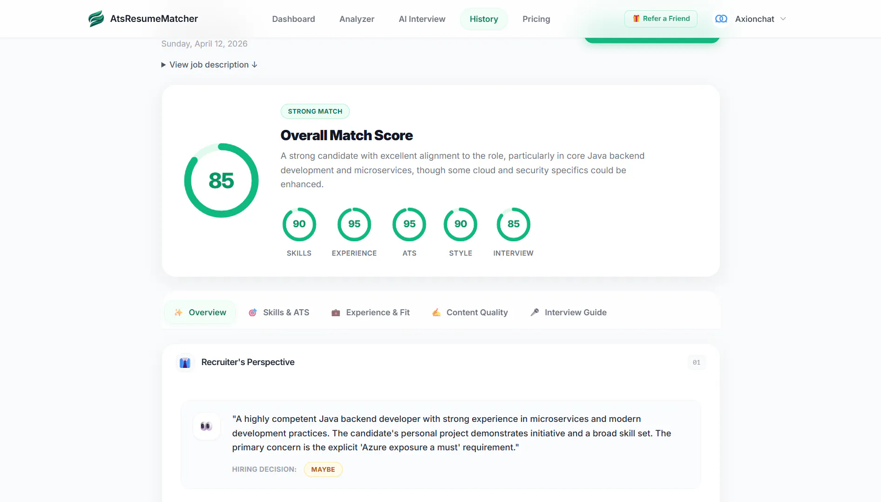The width and height of the screenshot is (881, 502).
Task: Switch to the Interview Guide tab
Action: 569,312
